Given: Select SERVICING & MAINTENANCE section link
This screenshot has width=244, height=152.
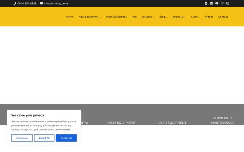Looking at the screenshot, I should pyautogui.click(x=223, y=120).
